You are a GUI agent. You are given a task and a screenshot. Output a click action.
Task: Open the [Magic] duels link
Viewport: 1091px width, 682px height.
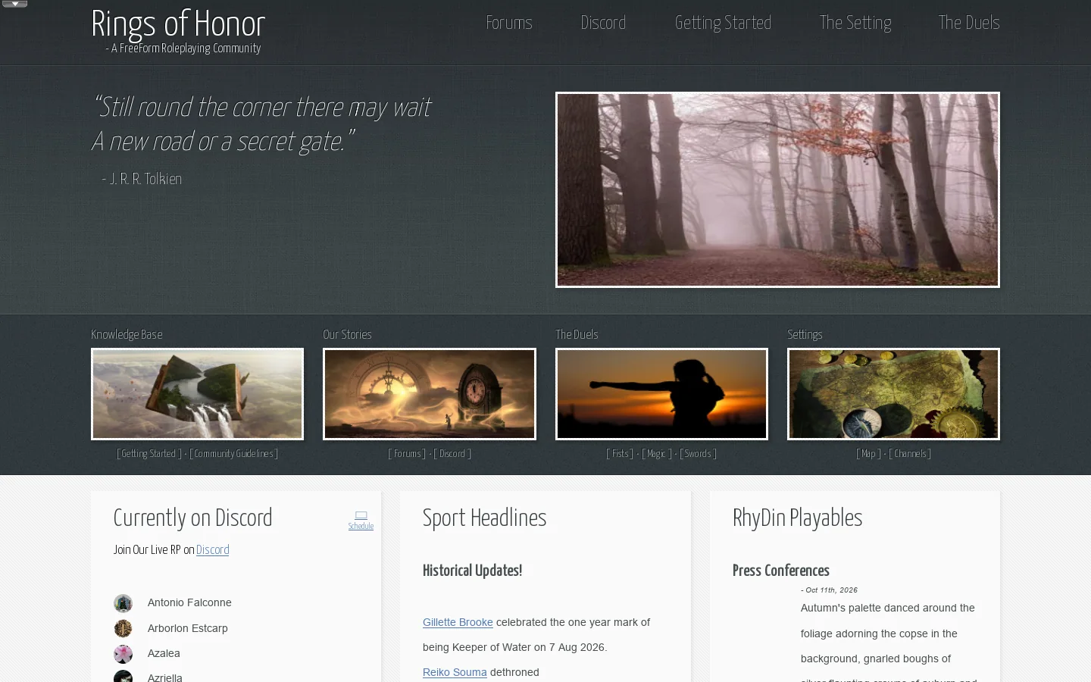[657, 454]
